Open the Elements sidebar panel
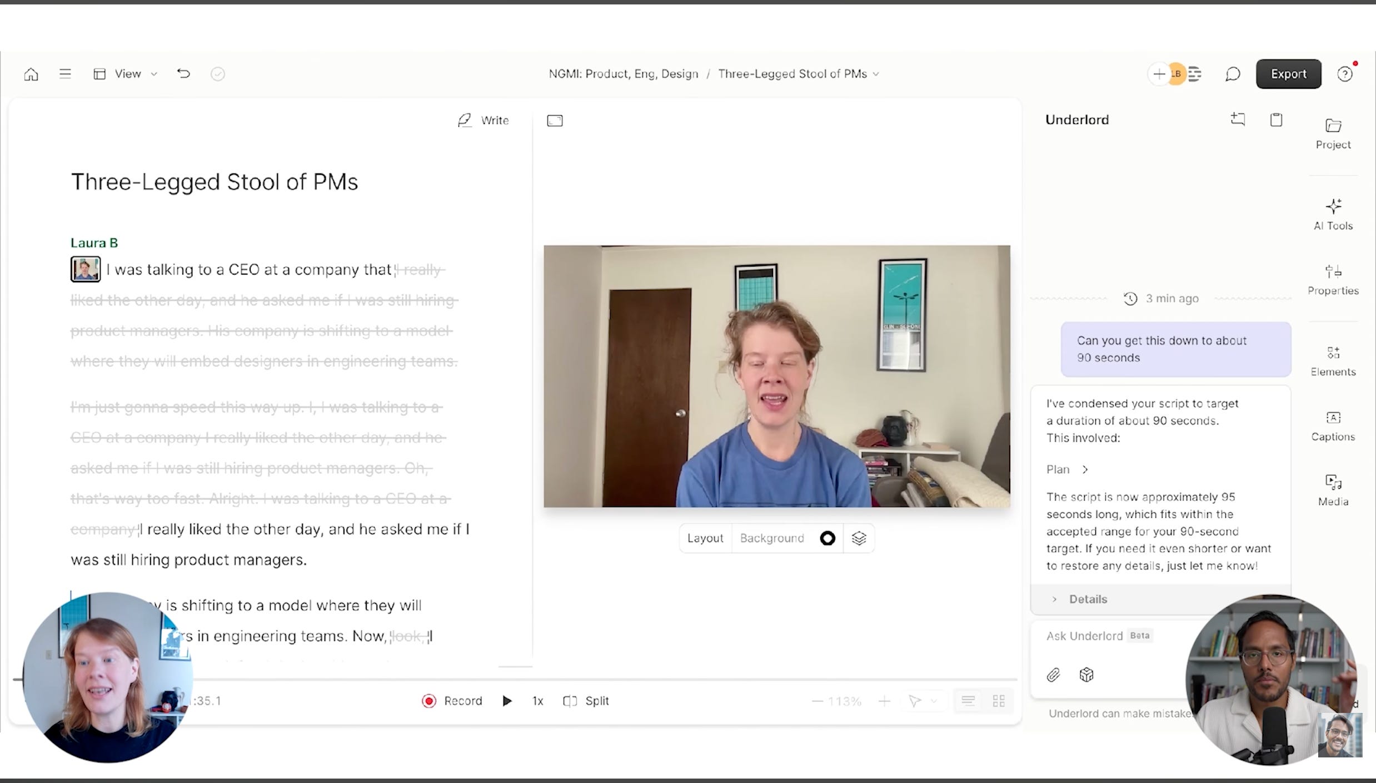 pyautogui.click(x=1333, y=360)
